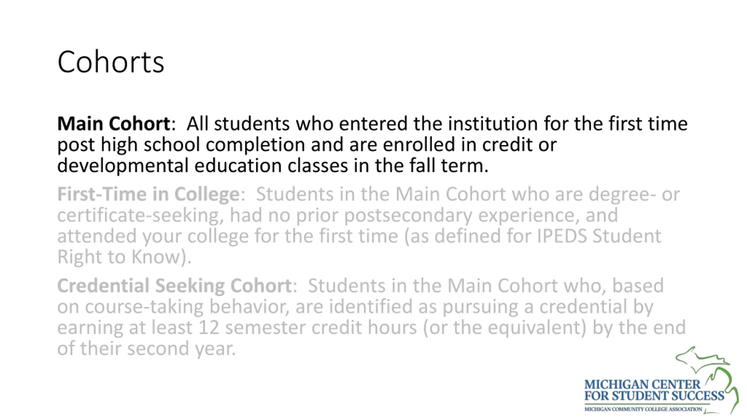This screenshot has height=420, width=747.
Task: Click the phrase 'IPEDS Student' in the greyed text
Action: coord(599,236)
